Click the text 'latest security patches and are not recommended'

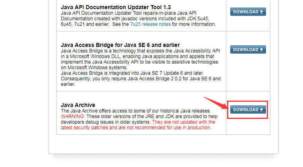pos(113,128)
